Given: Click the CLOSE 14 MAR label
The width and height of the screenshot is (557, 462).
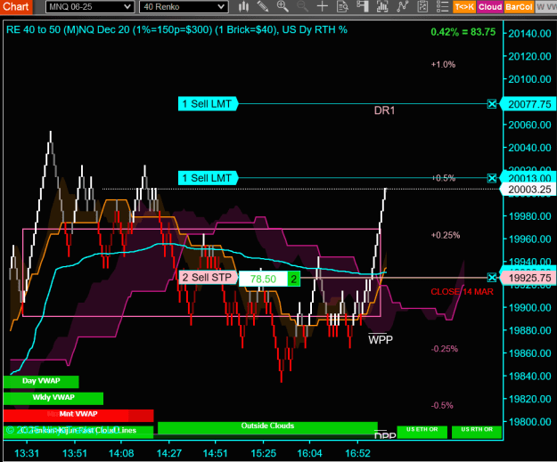Looking at the screenshot, I should click(462, 292).
